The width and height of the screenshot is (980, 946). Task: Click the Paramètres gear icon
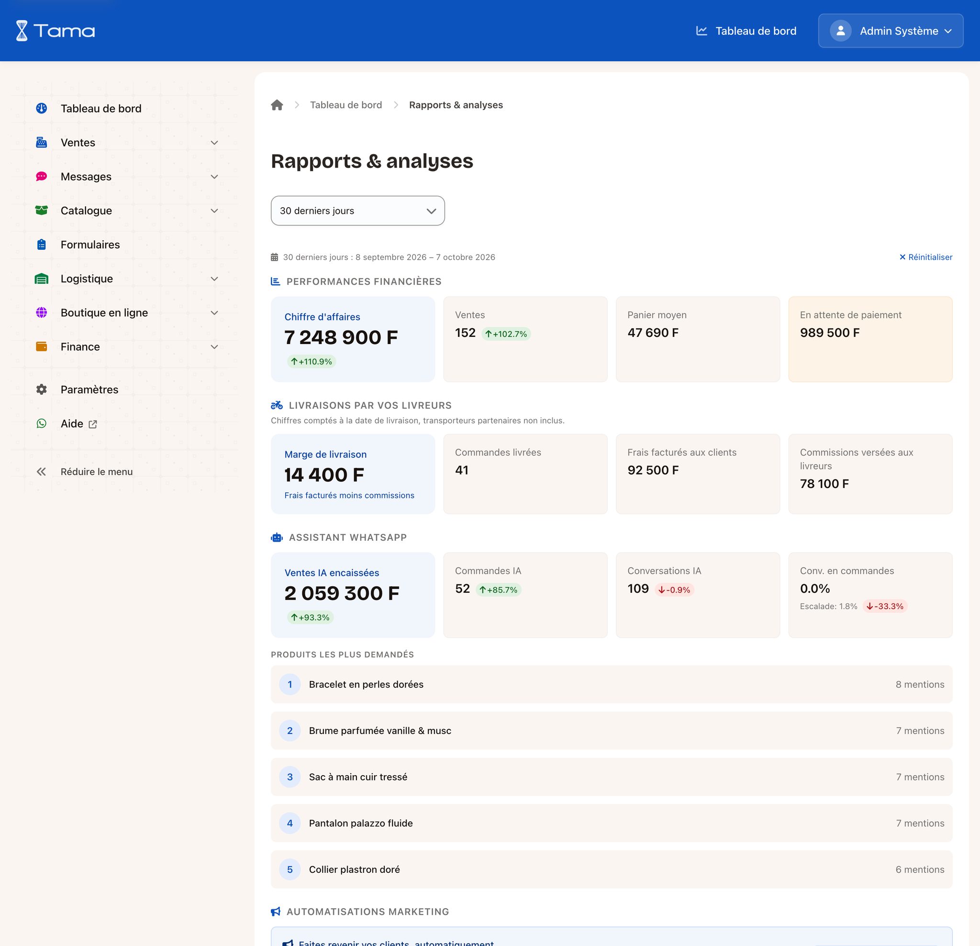[x=42, y=390]
